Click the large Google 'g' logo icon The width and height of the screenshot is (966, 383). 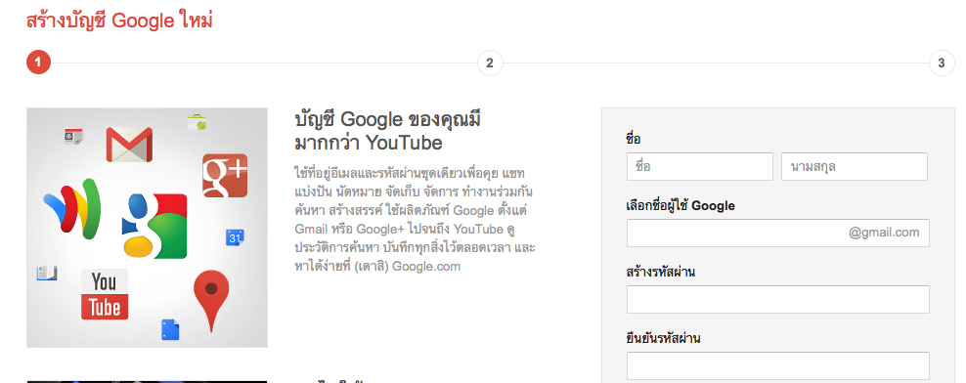[154, 226]
